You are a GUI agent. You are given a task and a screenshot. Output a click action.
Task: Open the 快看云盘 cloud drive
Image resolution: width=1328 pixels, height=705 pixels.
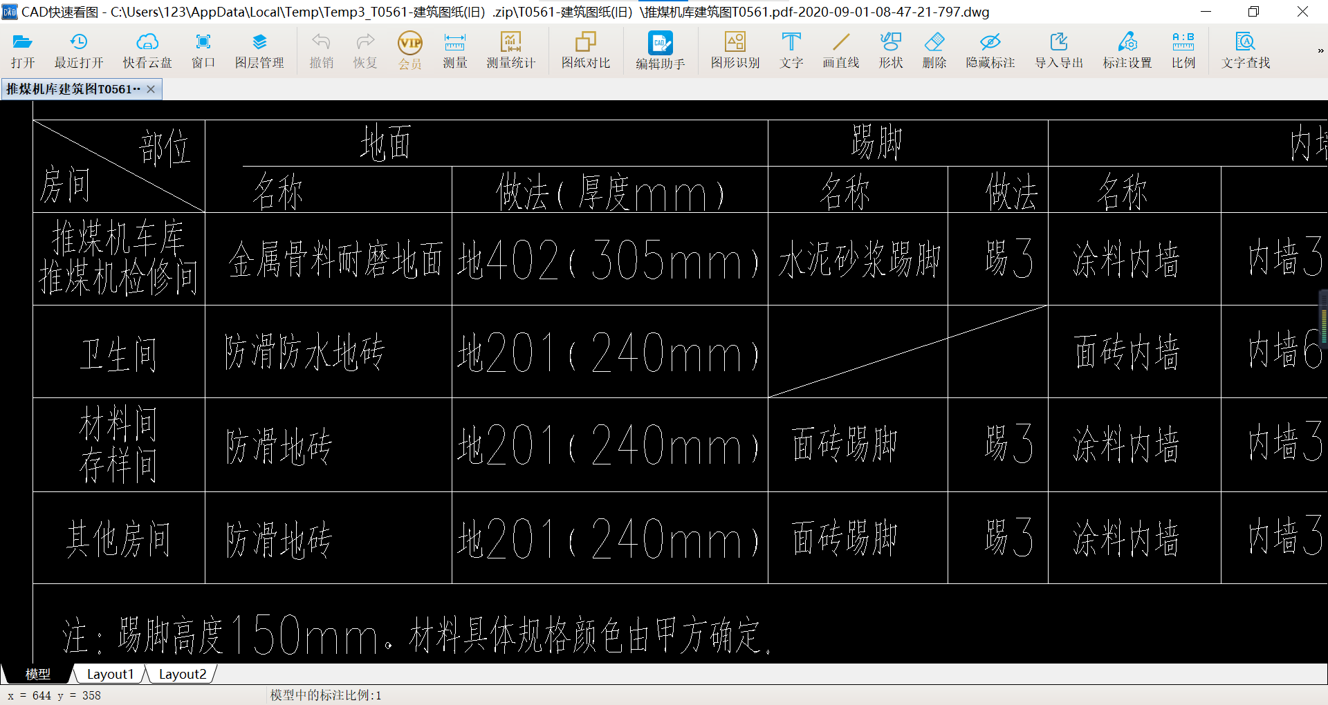[147, 51]
